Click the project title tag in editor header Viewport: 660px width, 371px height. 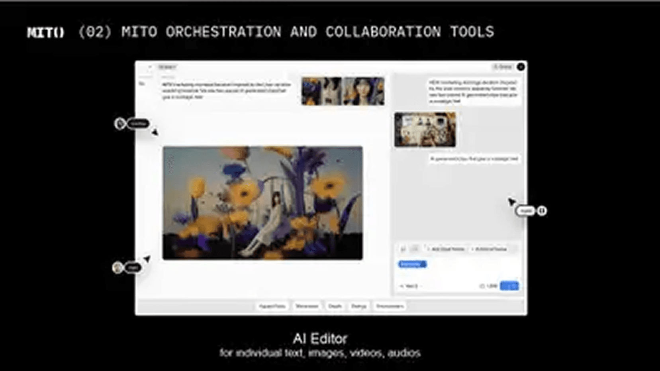[x=167, y=67]
